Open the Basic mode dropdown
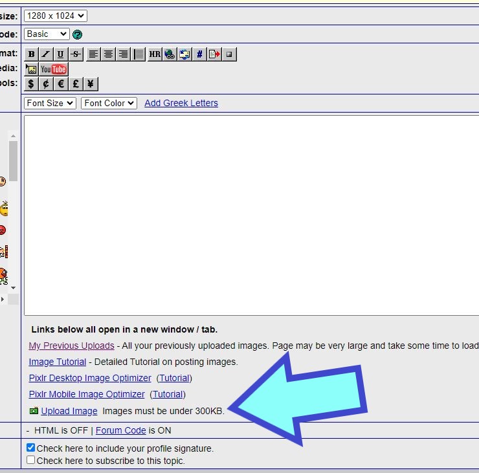The width and height of the screenshot is (479, 473). [47, 34]
